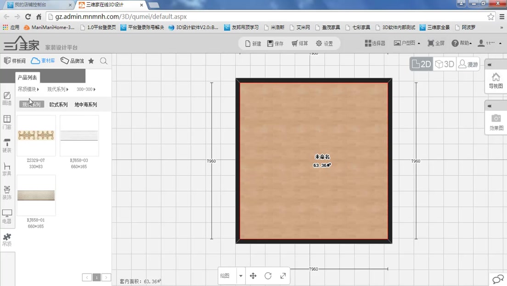507x286 pixels.
Task: Enable 漫游 walkthrough mode
Action: coord(468,65)
